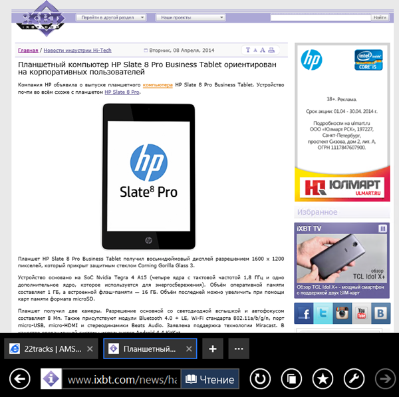This screenshot has height=397, width=399.
Task: Open the YouTube social icon
Action: (x=361, y=313)
